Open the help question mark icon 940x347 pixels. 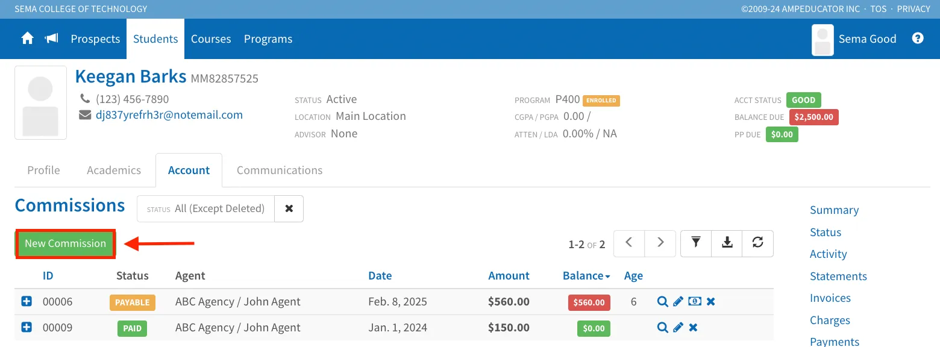tap(918, 38)
